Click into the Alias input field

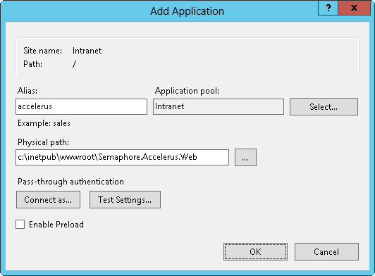tap(81, 106)
